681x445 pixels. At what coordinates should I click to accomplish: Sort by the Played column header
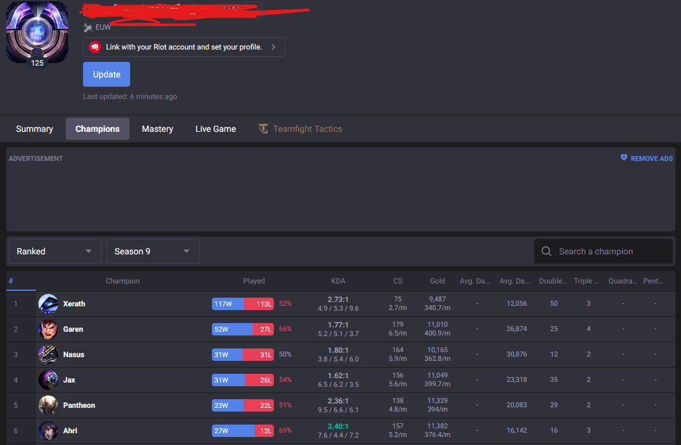(253, 281)
